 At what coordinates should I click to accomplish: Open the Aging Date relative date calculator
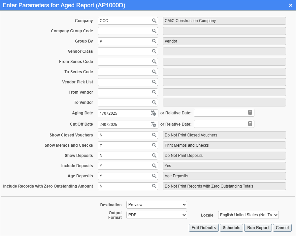click(250, 113)
